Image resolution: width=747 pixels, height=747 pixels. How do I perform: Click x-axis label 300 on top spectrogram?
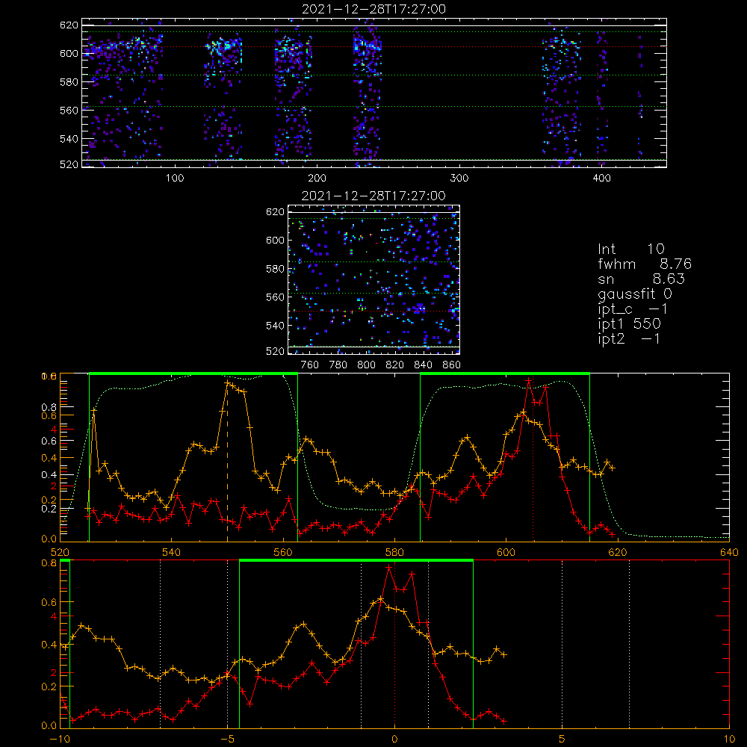459,179
